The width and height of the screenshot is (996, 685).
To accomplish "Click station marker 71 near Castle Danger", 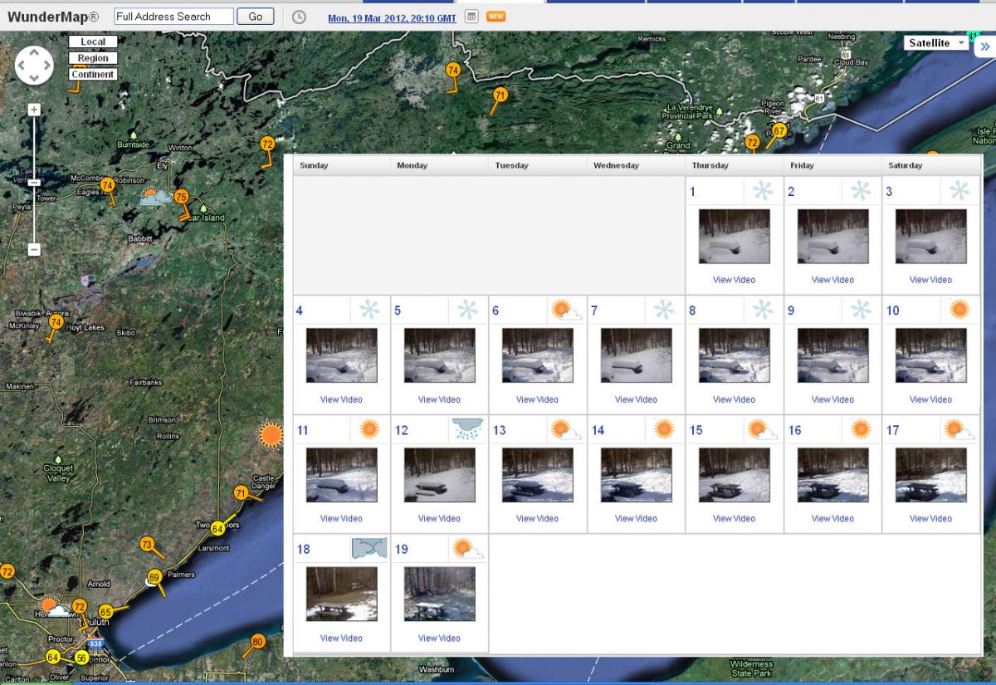I will [241, 492].
